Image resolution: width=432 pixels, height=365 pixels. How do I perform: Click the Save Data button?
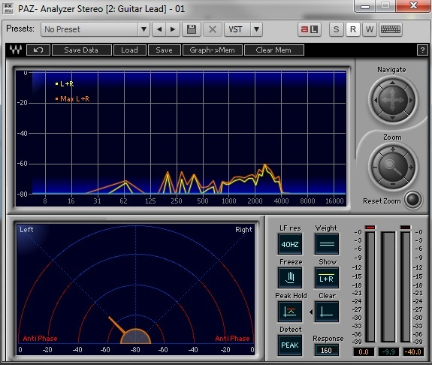82,50
